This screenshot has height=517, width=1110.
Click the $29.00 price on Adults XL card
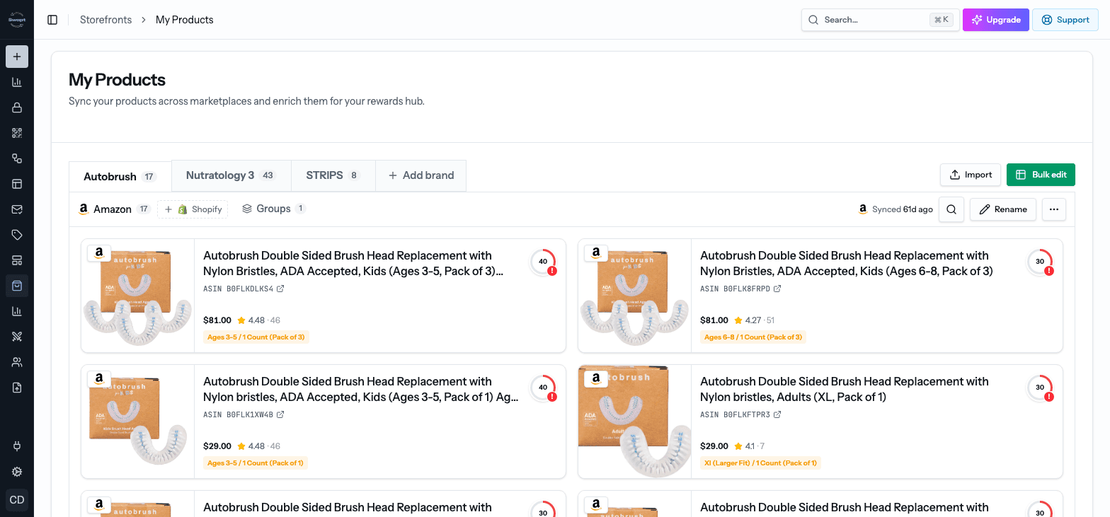pyautogui.click(x=714, y=446)
